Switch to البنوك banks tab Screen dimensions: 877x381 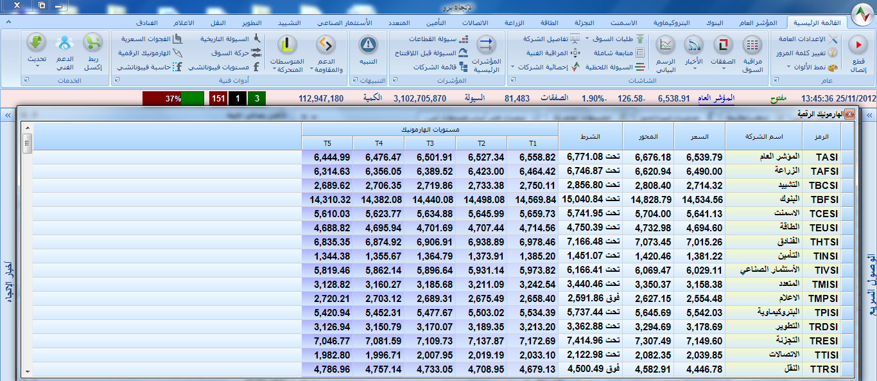click(714, 22)
